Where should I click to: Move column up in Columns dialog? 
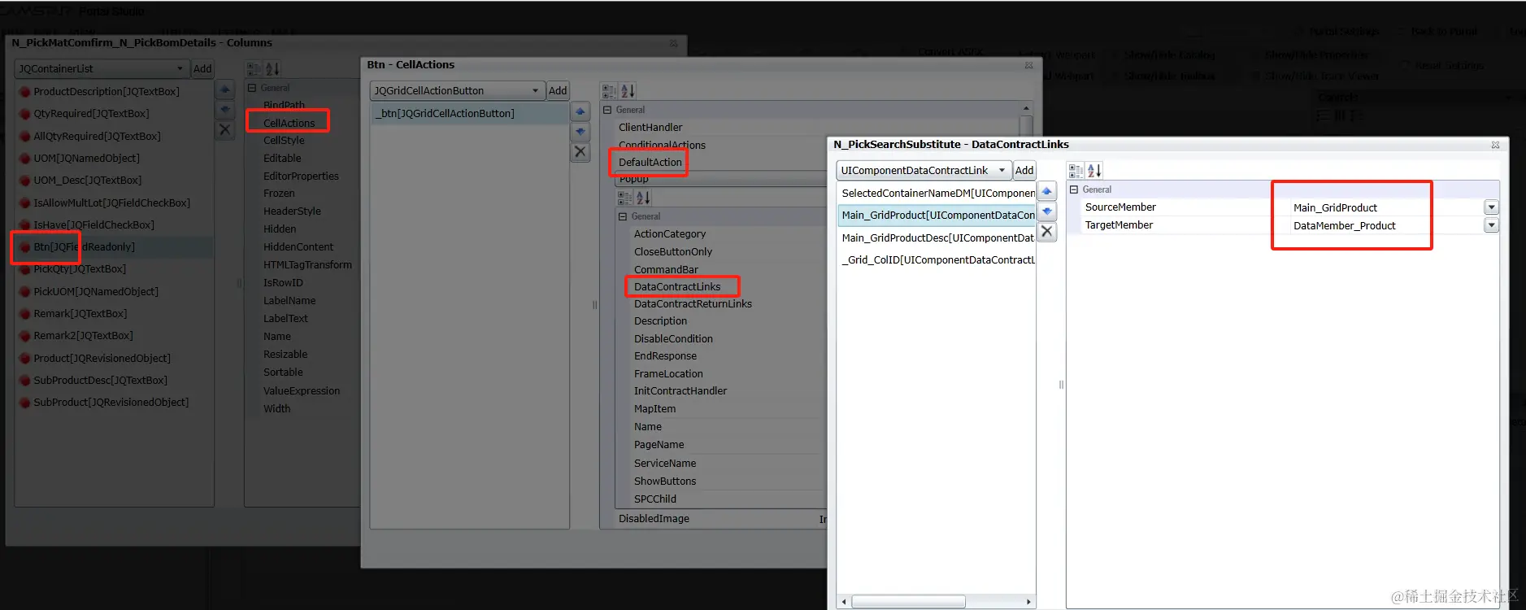click(225, 89)
